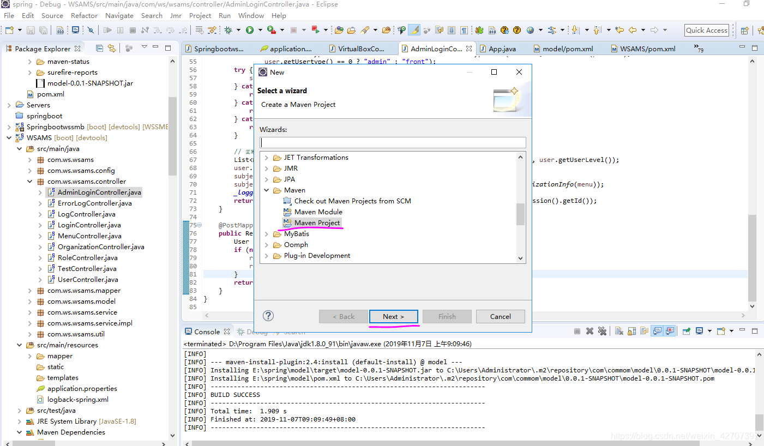This screenshot has width=764, height=446.
Task: Click Remove Launch icon in Console toolbar
Action: click(x=589, y=331)
